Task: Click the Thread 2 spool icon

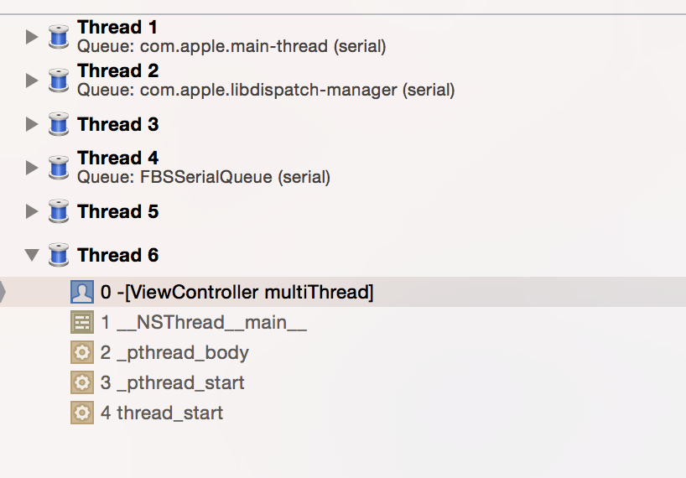Action: click(58, 81)
